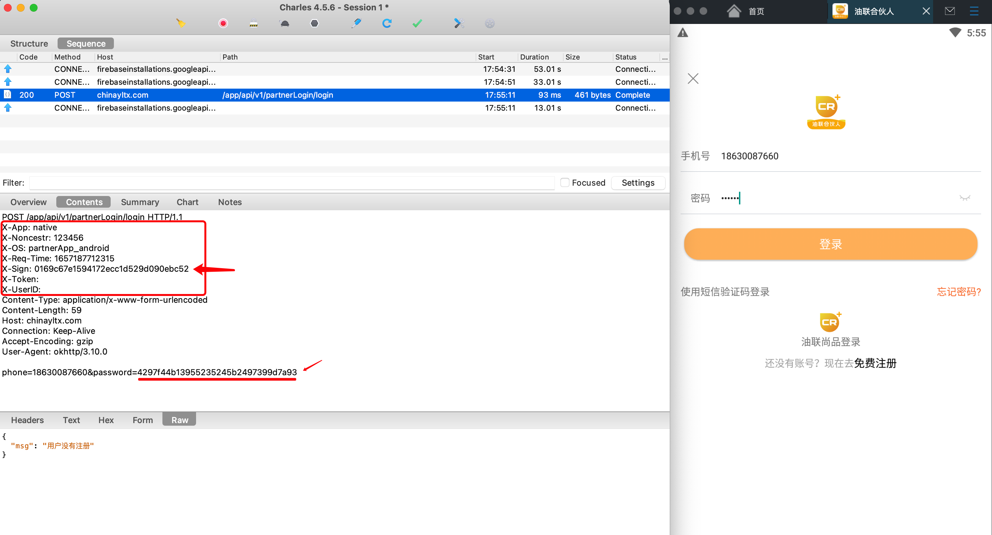Switch to Structure view
The height and width of the screenshot is (535, 992).
tap(29, 43)
